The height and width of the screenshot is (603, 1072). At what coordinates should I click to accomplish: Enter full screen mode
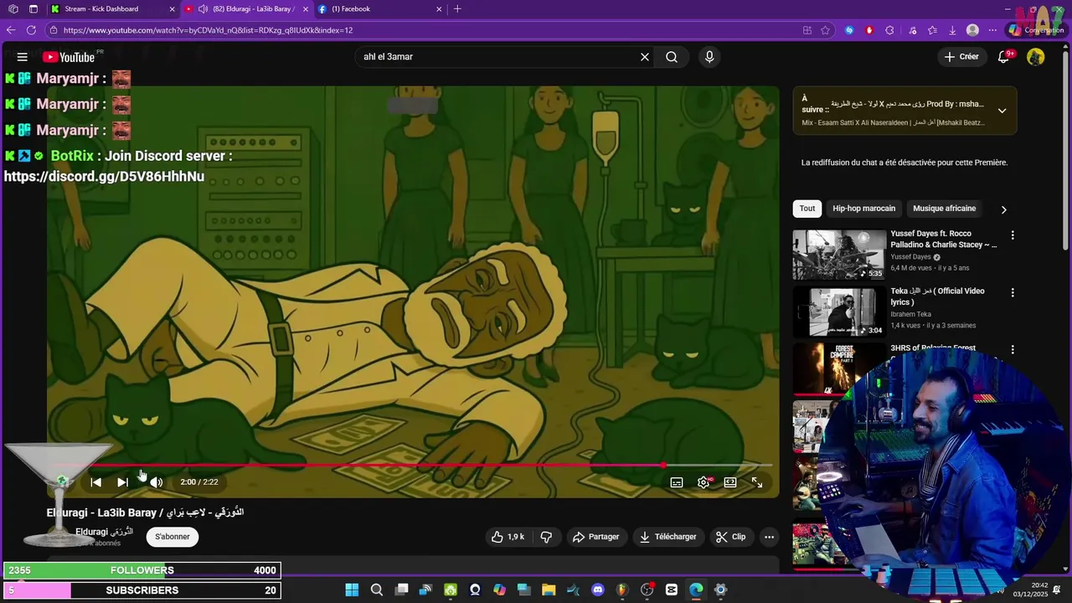pos(757,482)
